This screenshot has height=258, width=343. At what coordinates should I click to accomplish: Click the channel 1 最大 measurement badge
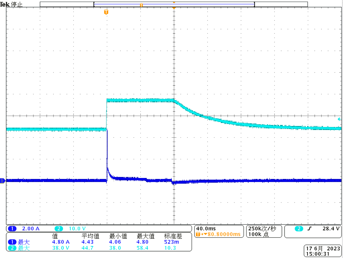(x=12, y=242)
